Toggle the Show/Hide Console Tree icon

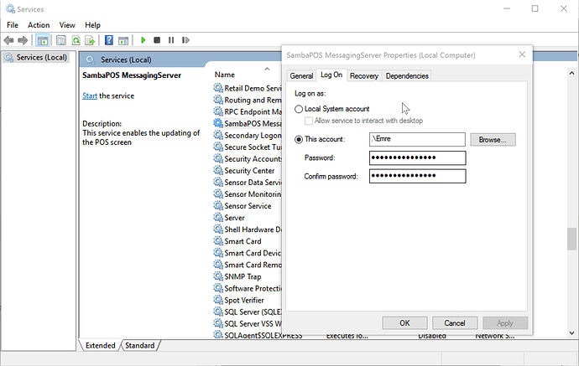point(43,40)
